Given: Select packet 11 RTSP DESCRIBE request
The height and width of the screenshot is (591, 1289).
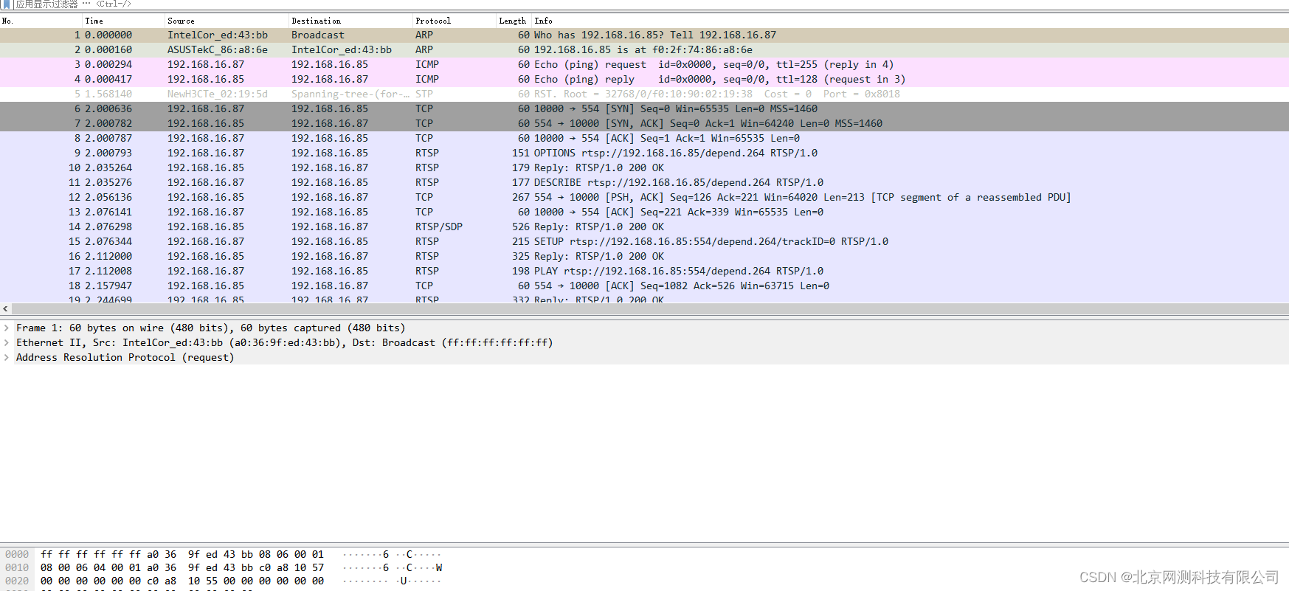Looking at the screenshot, I should [x=644, y=182].
